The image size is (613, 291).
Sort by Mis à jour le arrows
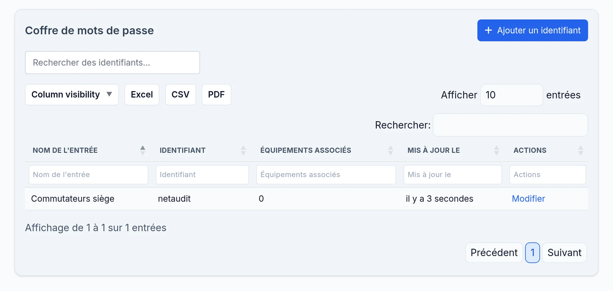point(497,150)
